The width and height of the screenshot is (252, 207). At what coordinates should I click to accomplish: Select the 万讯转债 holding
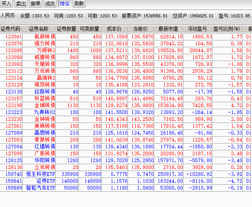[x=45, y=71]
